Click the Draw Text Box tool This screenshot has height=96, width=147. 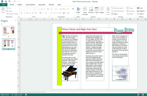(85, 11)
